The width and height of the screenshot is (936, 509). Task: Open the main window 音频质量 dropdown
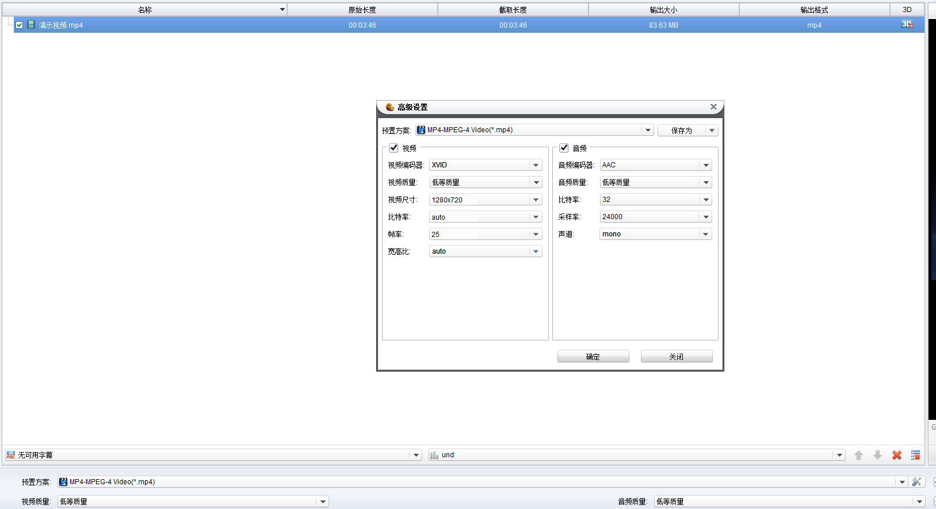(x=919, y=502)
